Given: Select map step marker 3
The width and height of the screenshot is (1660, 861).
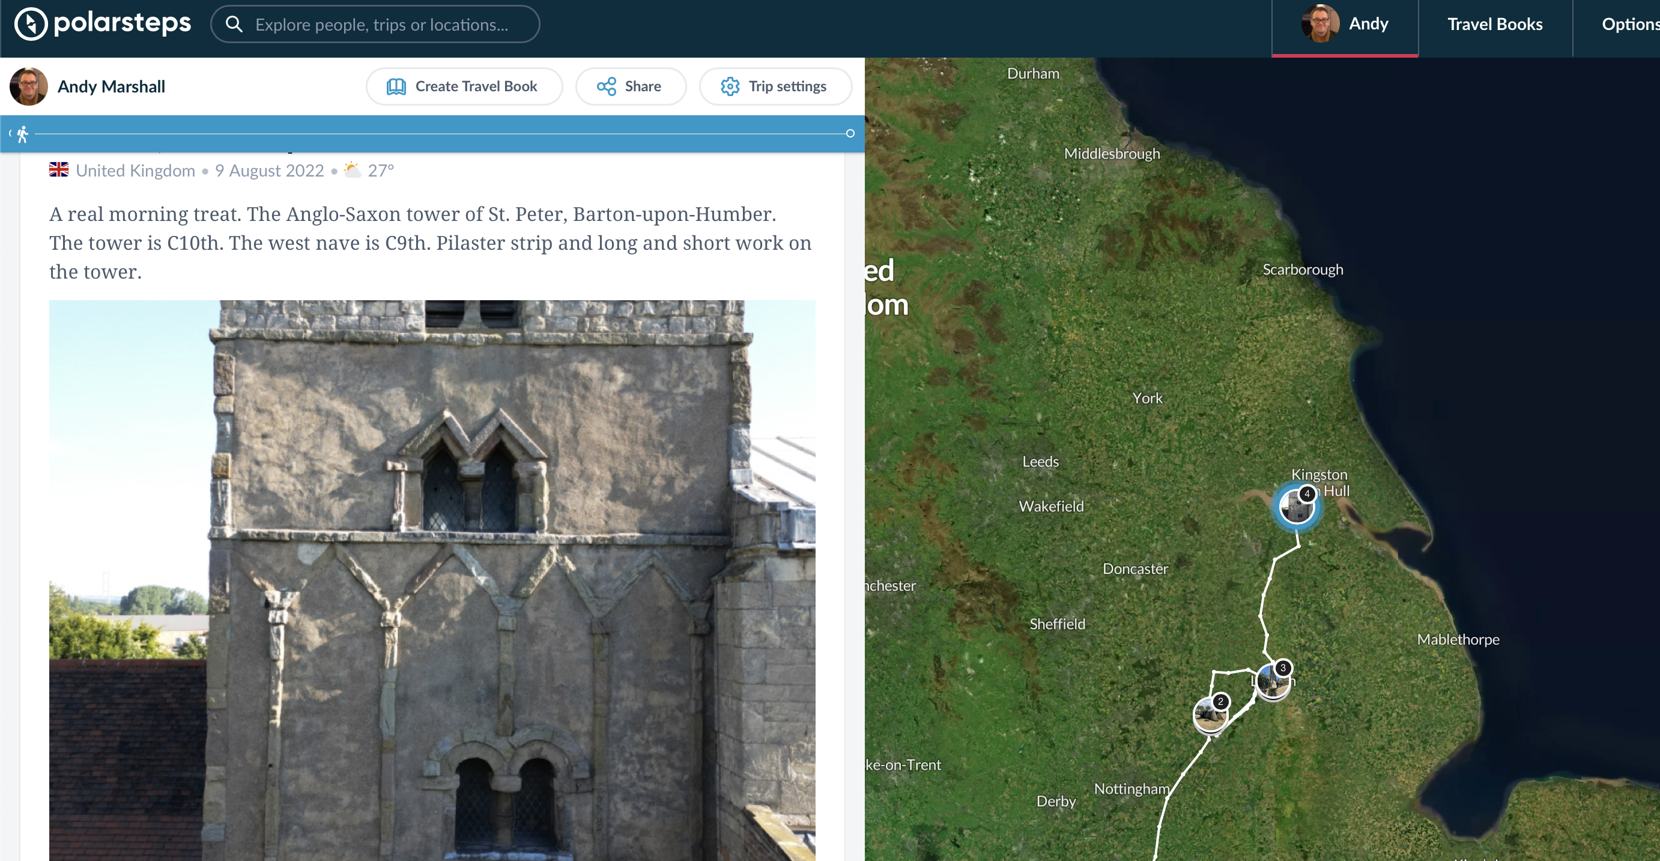Looking at the screenshot, I should click(1273, 682).
